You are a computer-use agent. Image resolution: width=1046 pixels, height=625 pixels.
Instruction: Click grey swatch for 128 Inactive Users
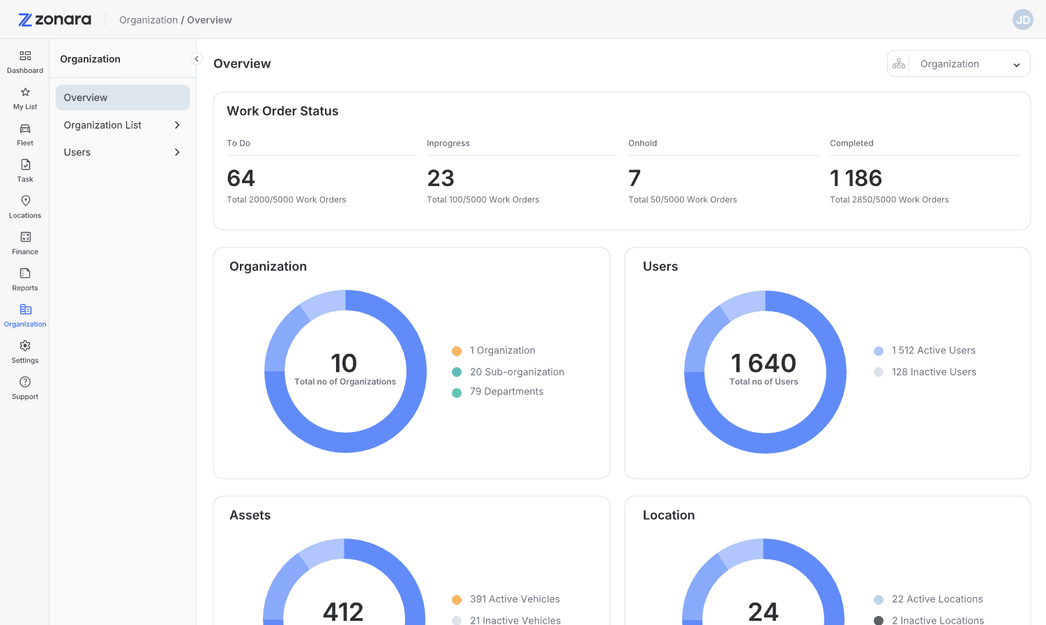[879, 372]
